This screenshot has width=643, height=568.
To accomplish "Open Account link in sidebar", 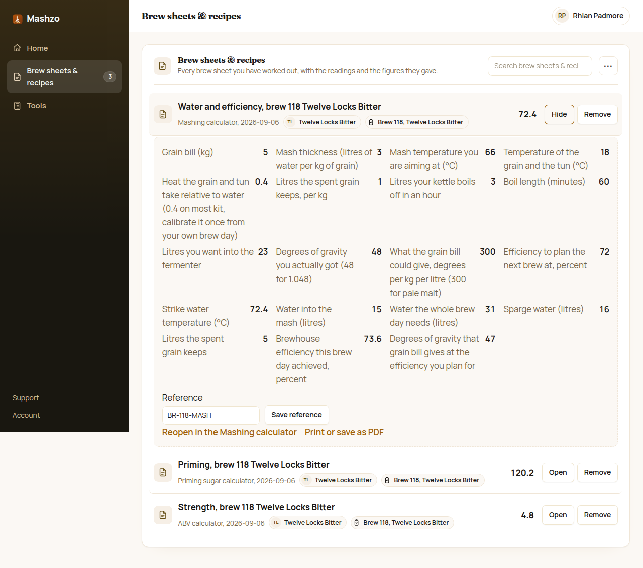I will point(26,415).
